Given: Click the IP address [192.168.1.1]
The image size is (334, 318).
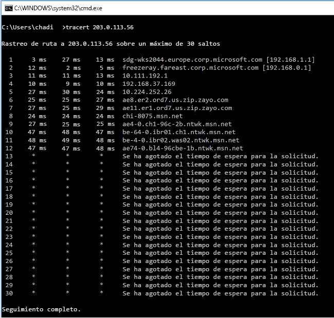Looking at the screenshot, I should [290, 60].
